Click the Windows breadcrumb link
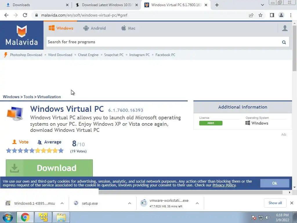This screenshot has width=297, height=223. [11, 97]
